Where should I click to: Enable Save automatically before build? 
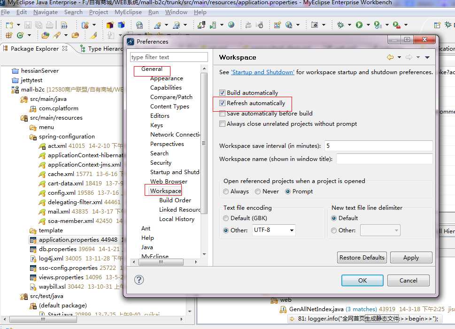(x=222, y=114)
